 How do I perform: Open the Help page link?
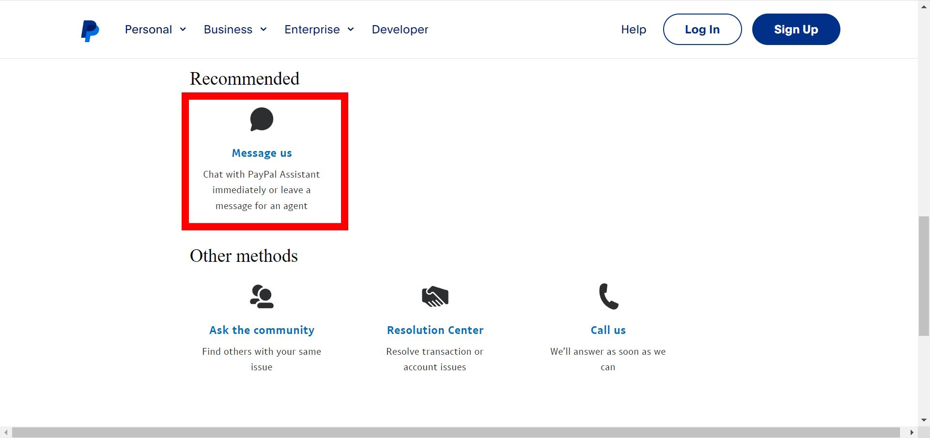pos(634,30)
